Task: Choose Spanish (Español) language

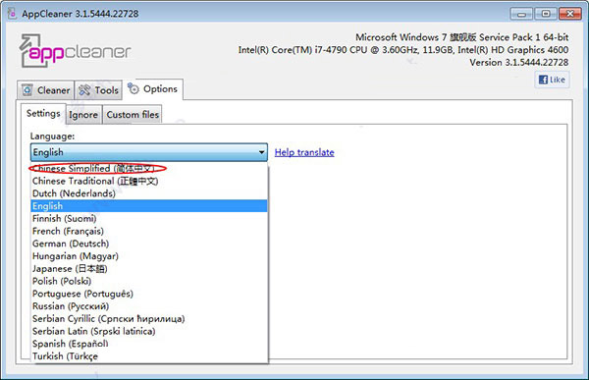Action: (149, 344)
